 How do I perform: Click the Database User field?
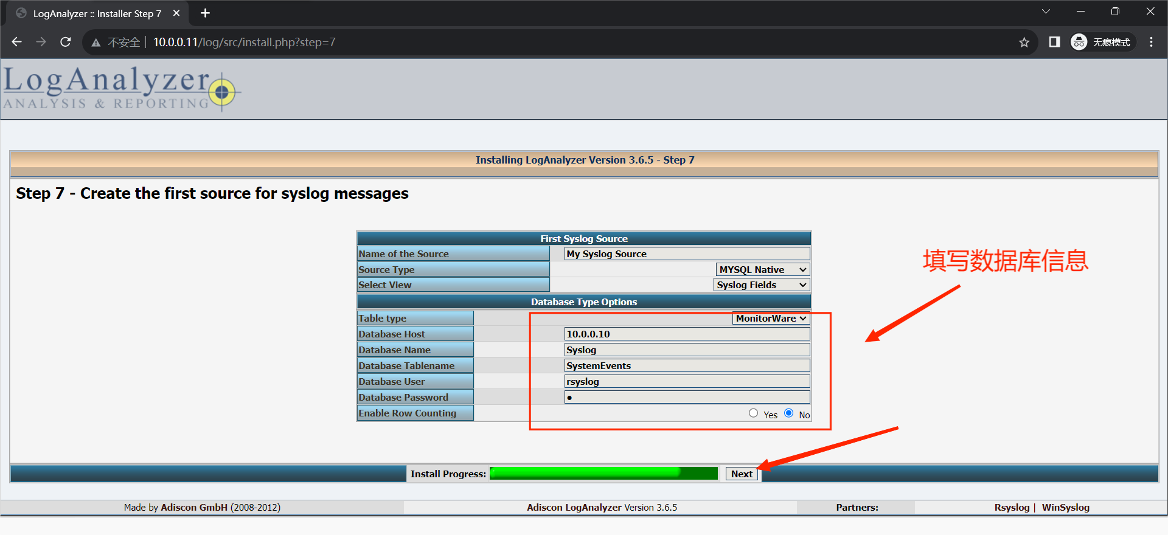pos(687,381)
